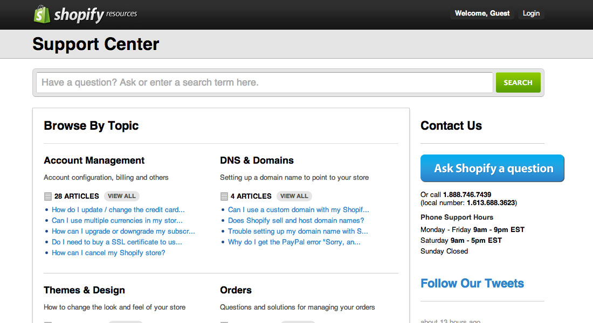Open "How do I update / change the credit card" article

[118, 210]
